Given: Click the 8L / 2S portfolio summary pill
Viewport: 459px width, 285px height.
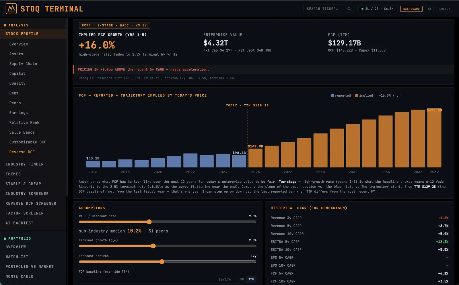Looking at the screenshot, I should (377, 9).
